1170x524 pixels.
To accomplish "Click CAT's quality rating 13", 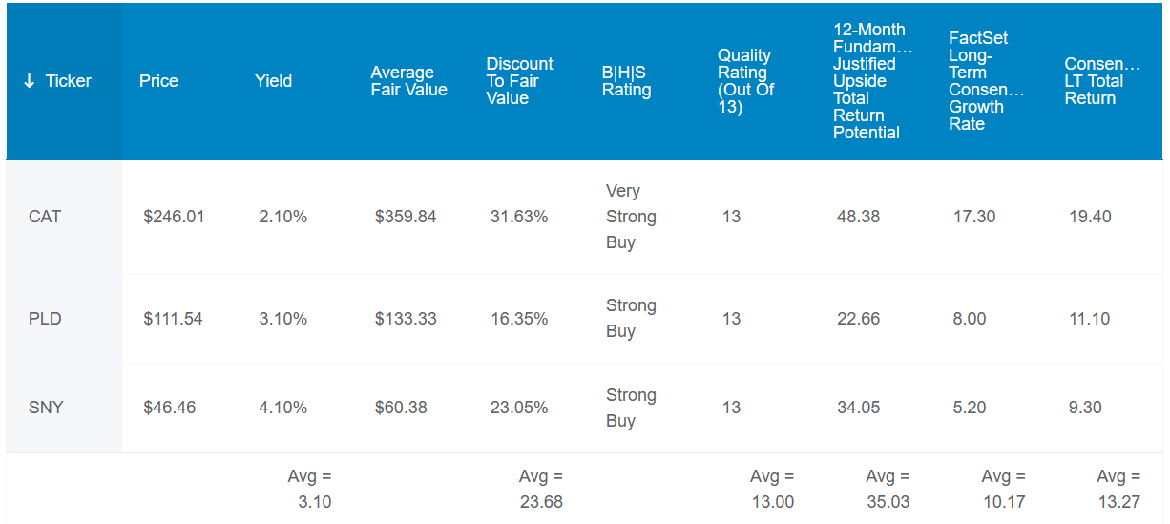I will [731, 217].
